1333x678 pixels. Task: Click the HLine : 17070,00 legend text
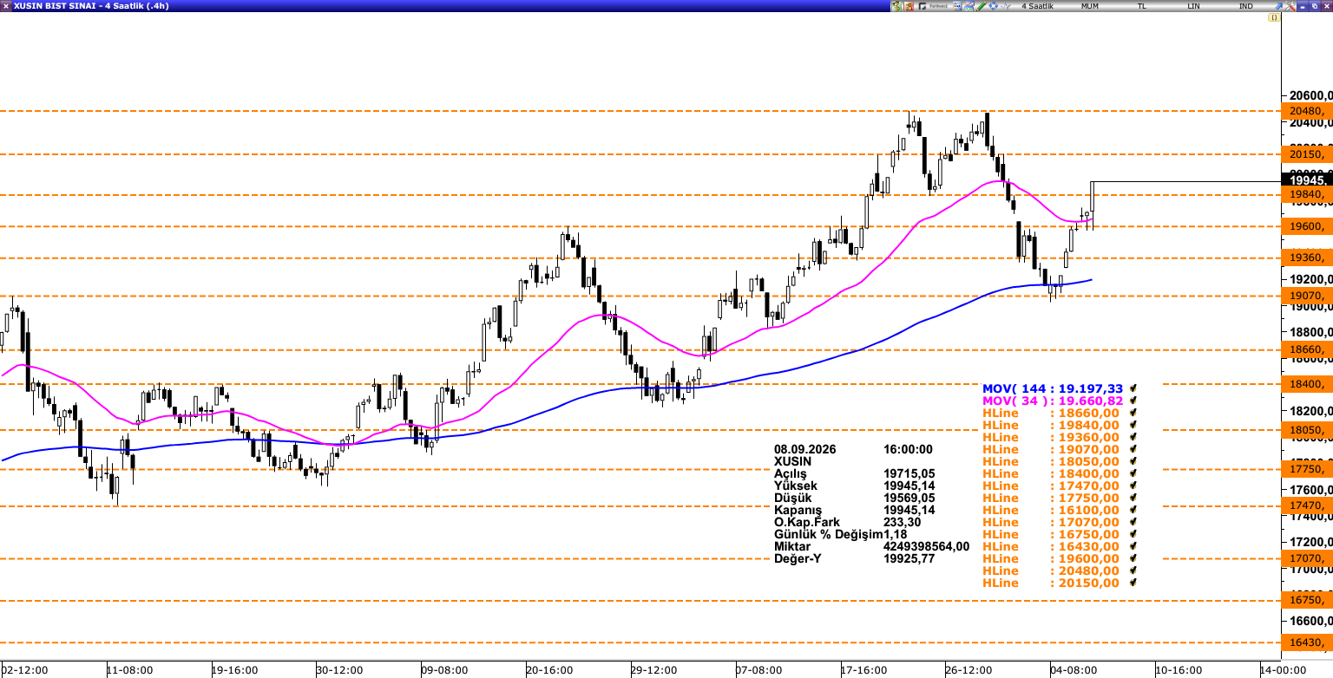pos(1050,523)
